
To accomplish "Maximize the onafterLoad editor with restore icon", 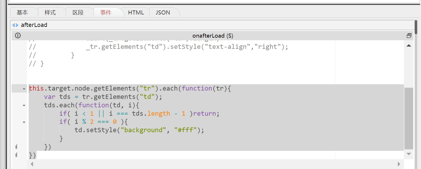I will point(409,36).
